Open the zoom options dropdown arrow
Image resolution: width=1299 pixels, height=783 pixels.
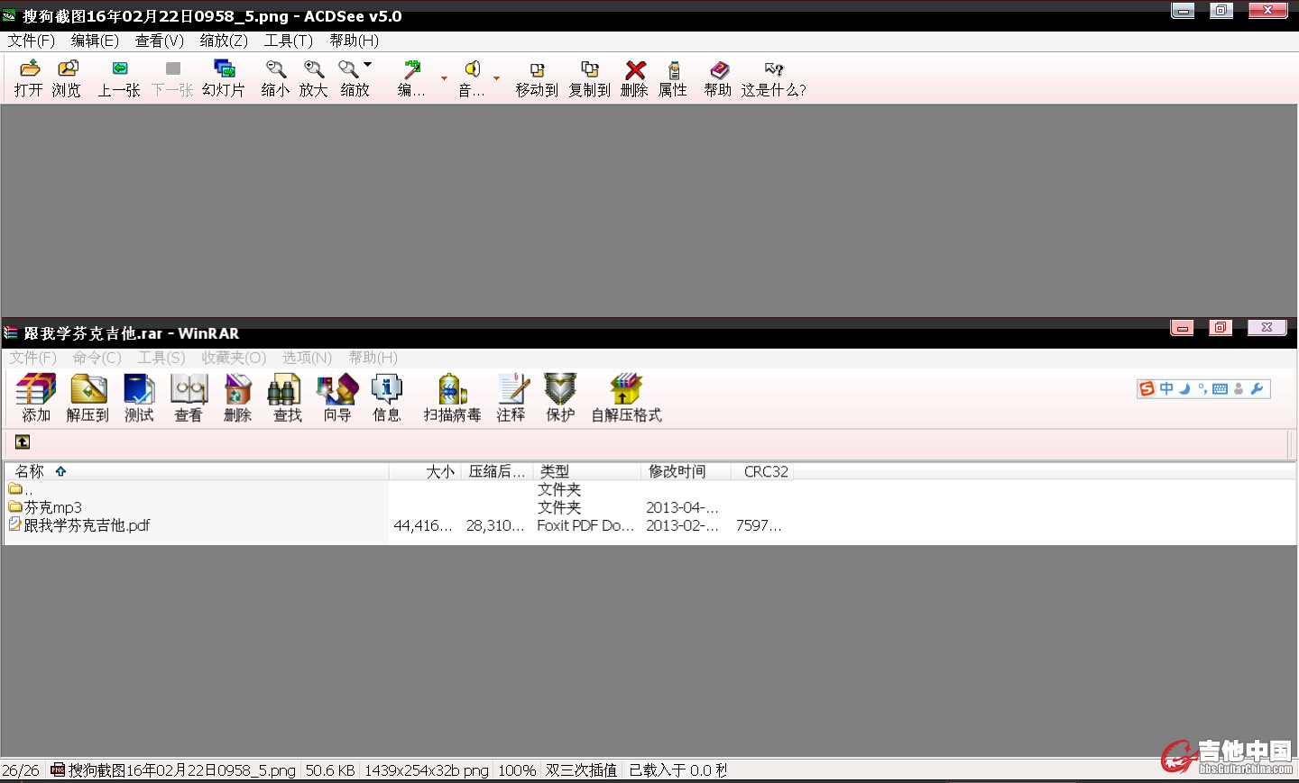point(367,64)
